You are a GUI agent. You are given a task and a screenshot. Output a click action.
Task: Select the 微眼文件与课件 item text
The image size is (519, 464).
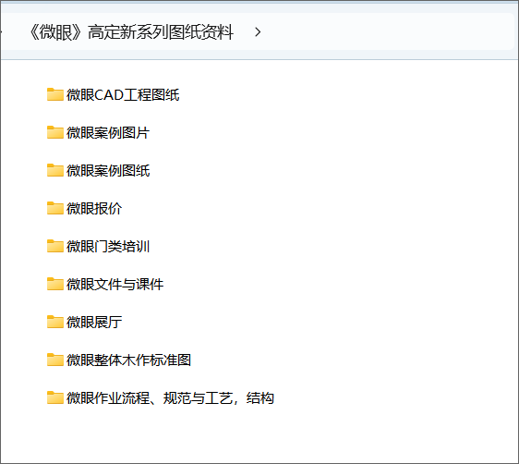pyautogui.click(x=115, y=284)
